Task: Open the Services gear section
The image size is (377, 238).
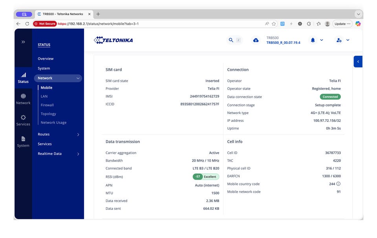Action: [23, 120]
